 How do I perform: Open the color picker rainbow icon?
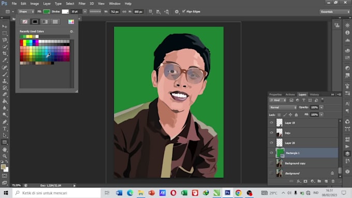coord(71,22)
